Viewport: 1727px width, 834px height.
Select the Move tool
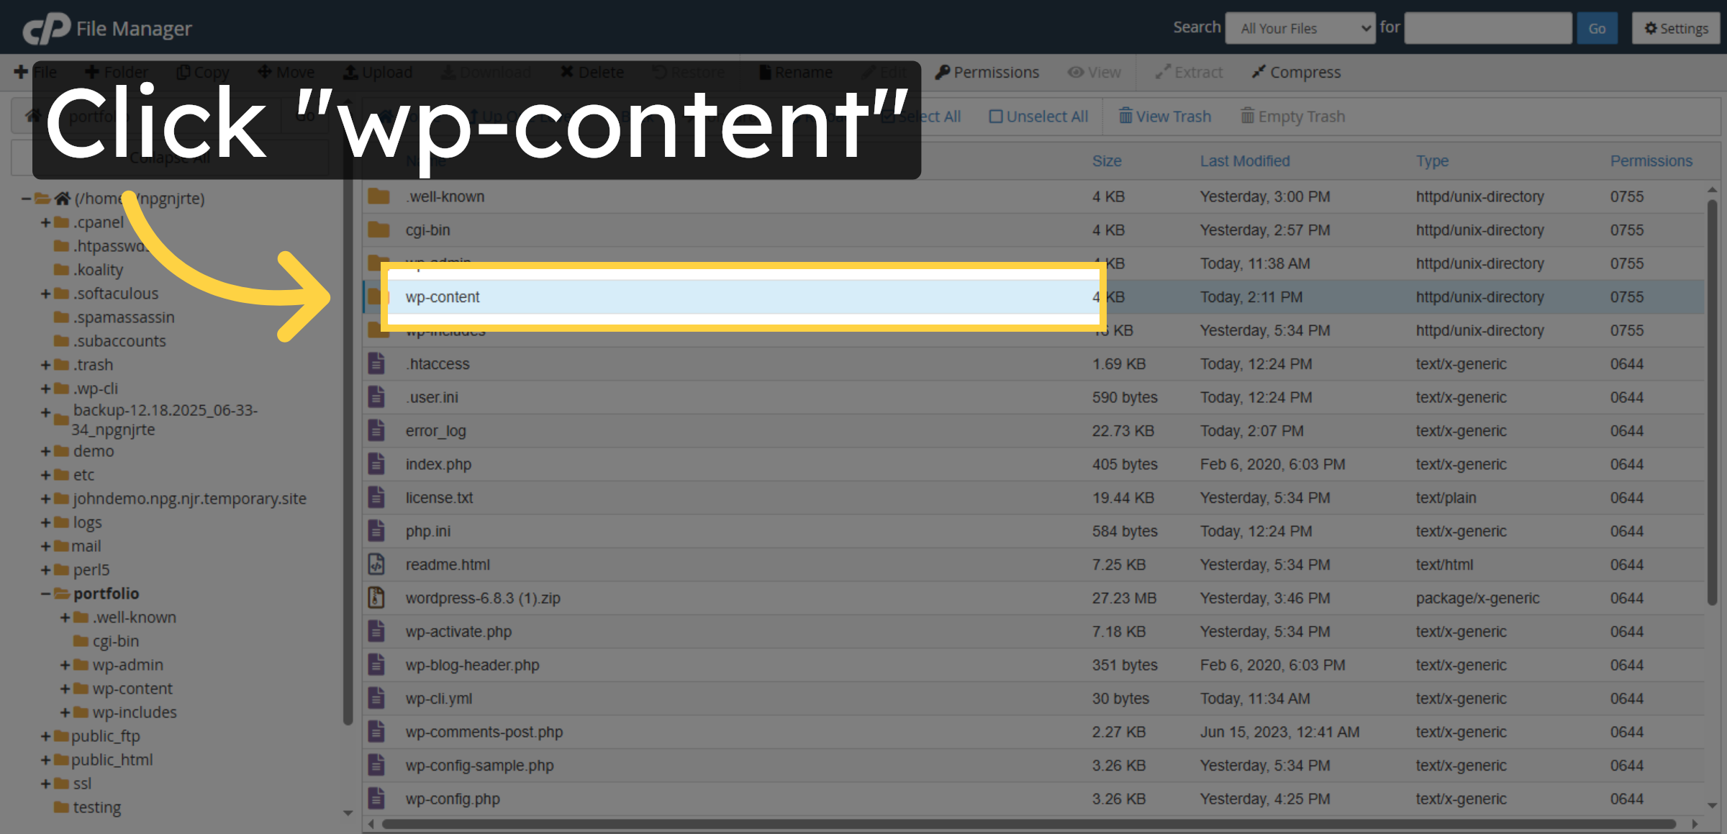click(x=286, y=72)
